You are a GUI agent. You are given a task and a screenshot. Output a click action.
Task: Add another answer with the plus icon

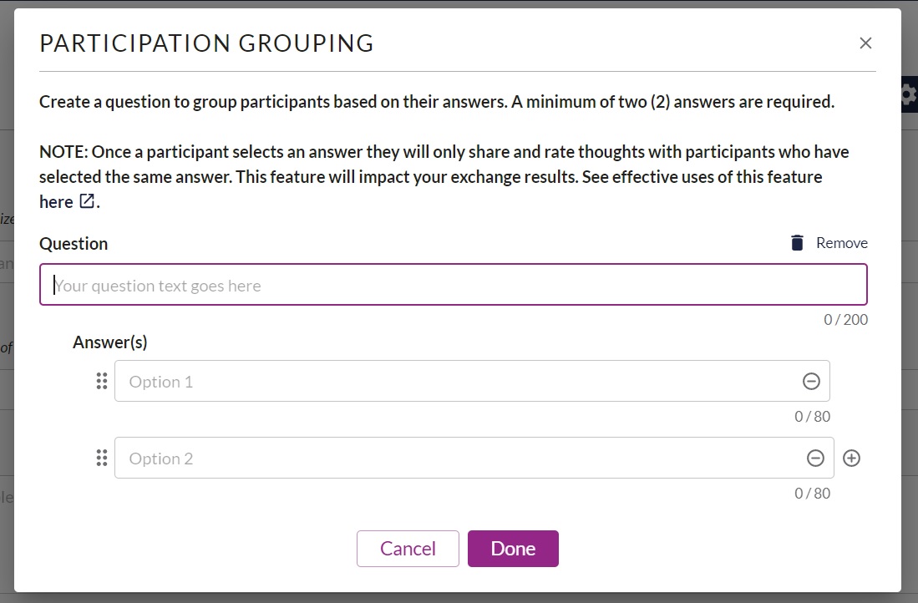(851, 459)
